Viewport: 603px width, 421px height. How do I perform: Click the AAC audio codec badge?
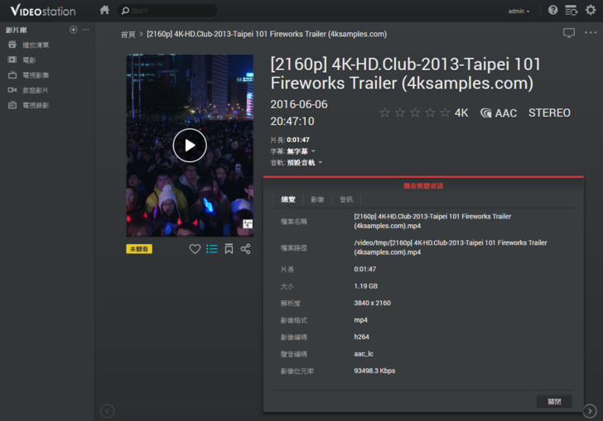[x=499, y=113]
